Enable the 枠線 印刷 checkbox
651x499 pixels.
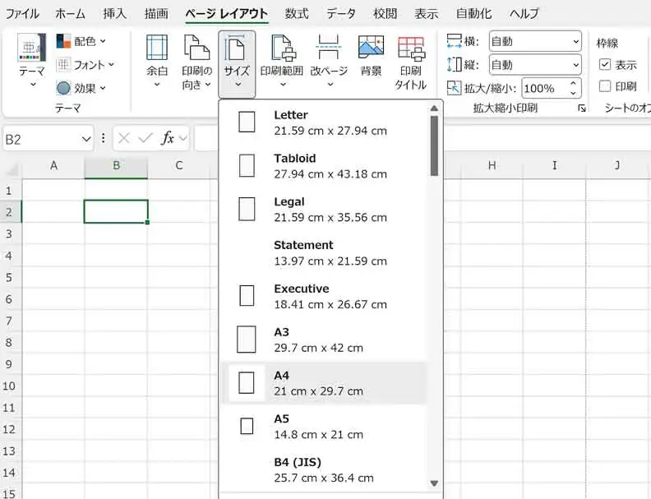coord(605,85)
